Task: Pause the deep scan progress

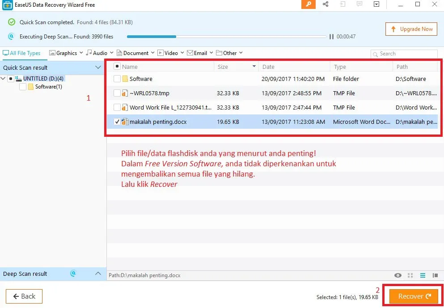Action: point(331,37)
